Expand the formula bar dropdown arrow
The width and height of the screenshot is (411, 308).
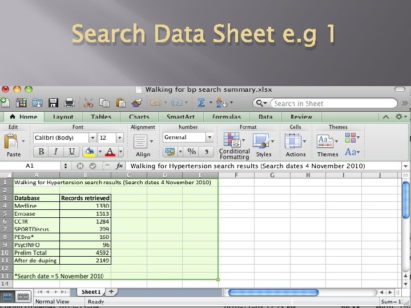point(405,166)
